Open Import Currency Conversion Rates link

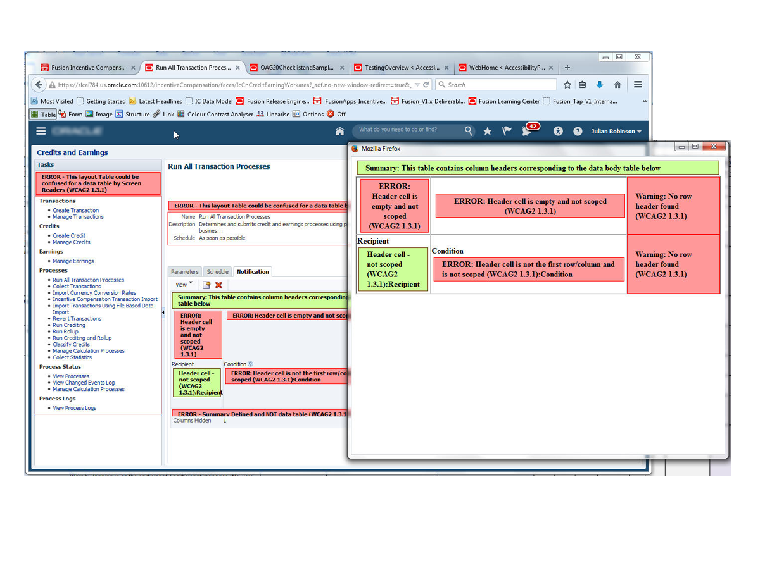coord(94,293)
